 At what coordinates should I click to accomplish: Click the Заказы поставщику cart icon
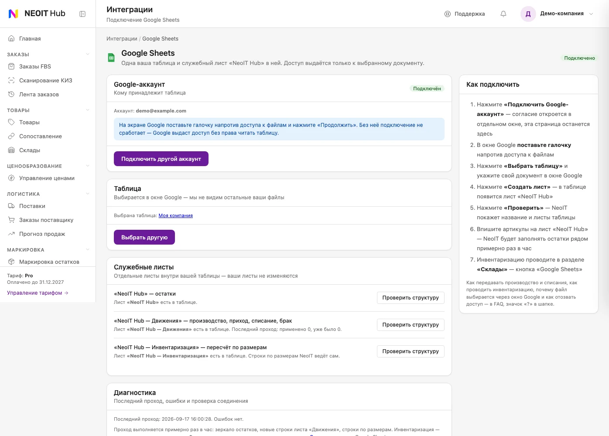[11, 220]
